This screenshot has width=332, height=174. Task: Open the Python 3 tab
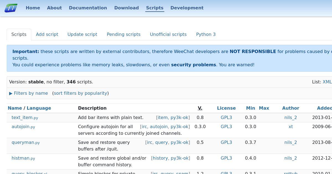tap(206, 35)
